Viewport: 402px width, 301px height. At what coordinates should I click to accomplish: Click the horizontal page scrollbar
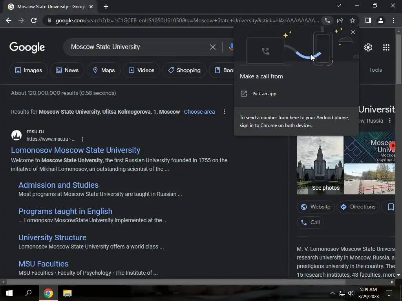pos(176,282)
